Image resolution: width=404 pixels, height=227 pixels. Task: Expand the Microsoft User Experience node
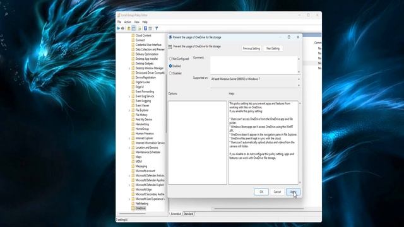coord(129,199)
